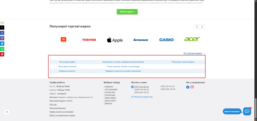257x121 pixels.
Task: Open the live chat bubble icon
Action: pos(247,111)
